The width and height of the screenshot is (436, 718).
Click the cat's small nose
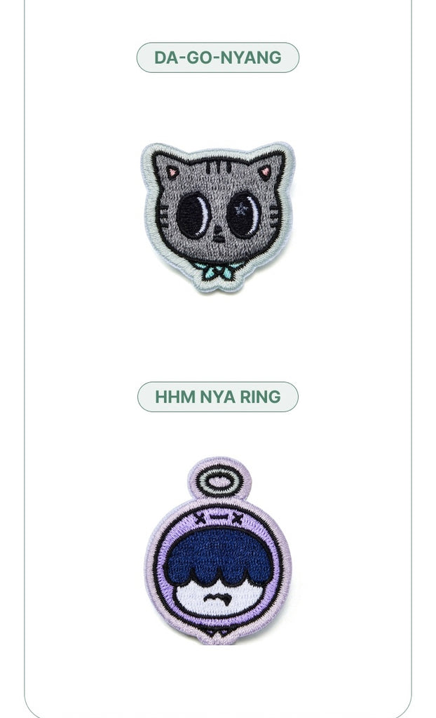[x=219, y=234]
